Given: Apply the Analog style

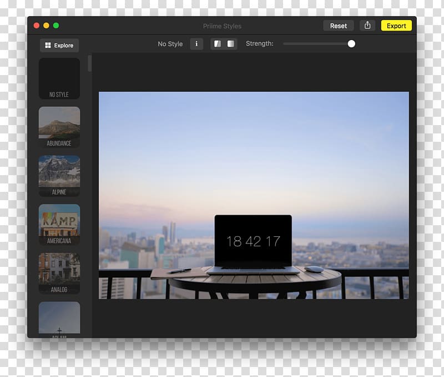Looking at the screenshot, I should (x=59, y=274).
